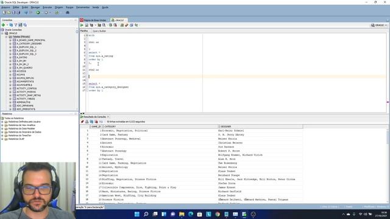390x219 pixels.
Task: Select Todos os Relatórios
Action: [x=14, y=118]
